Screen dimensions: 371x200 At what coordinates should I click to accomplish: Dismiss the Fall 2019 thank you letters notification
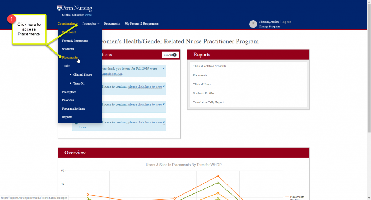pos(163,69)
